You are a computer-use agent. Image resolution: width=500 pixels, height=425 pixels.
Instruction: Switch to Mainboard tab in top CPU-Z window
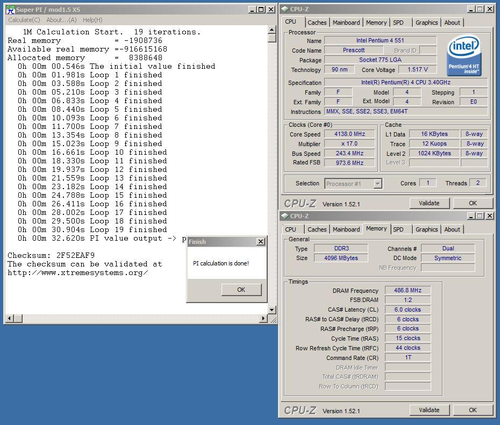346,23
